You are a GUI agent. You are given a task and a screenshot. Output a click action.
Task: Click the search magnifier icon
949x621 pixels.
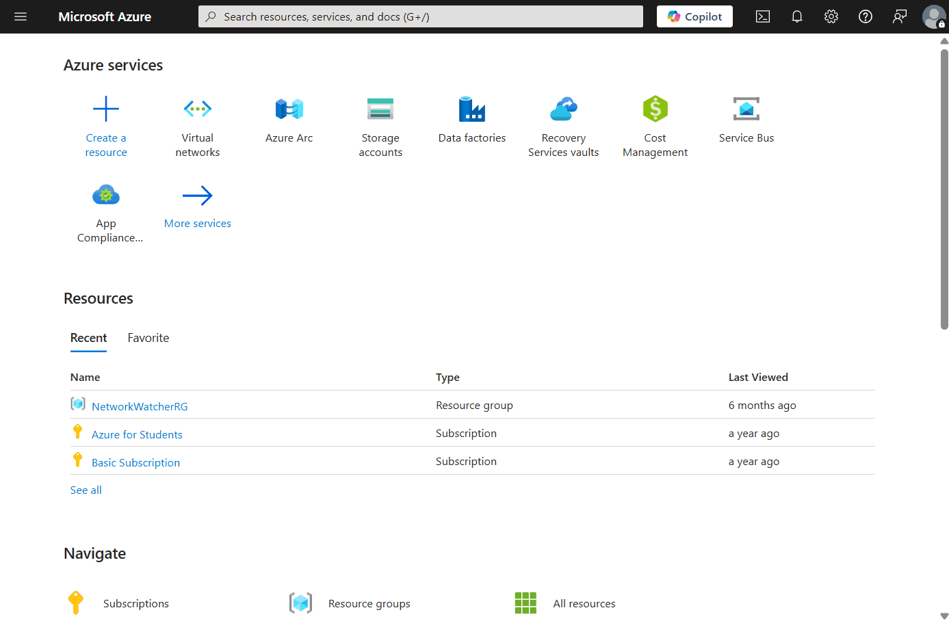click(x=211, y=16)
